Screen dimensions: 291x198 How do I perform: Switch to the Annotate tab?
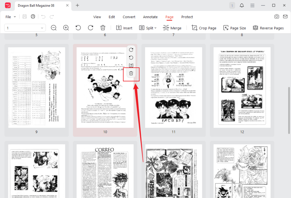(x=150, y=17)
